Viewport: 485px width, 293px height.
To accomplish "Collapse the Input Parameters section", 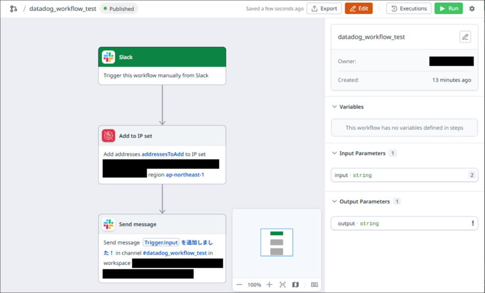I will click(x=334, y=153).
